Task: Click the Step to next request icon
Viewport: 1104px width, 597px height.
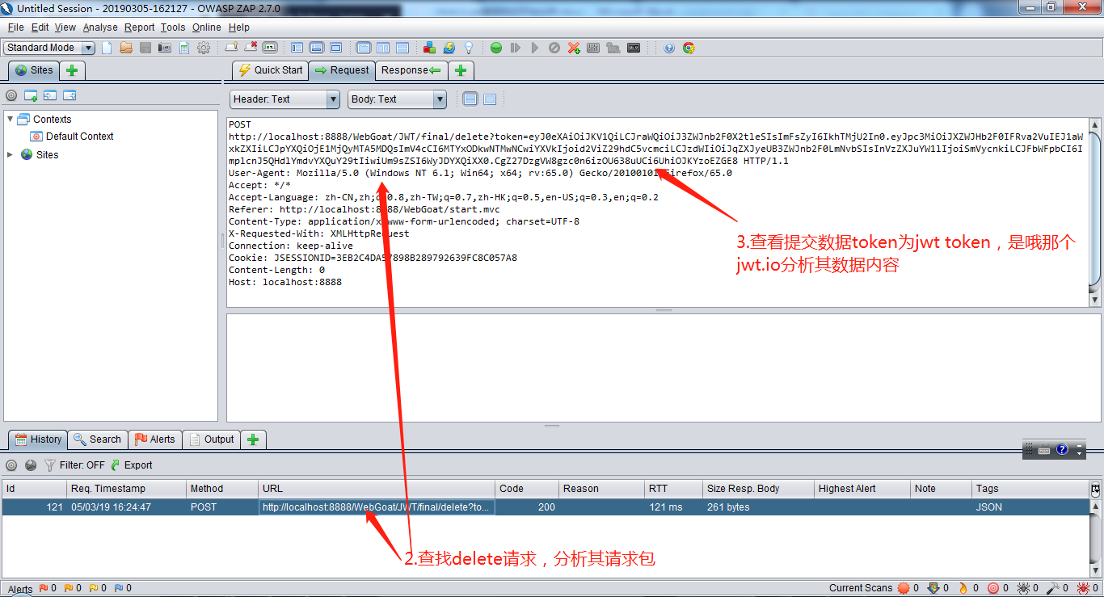Action: point(515,48)
